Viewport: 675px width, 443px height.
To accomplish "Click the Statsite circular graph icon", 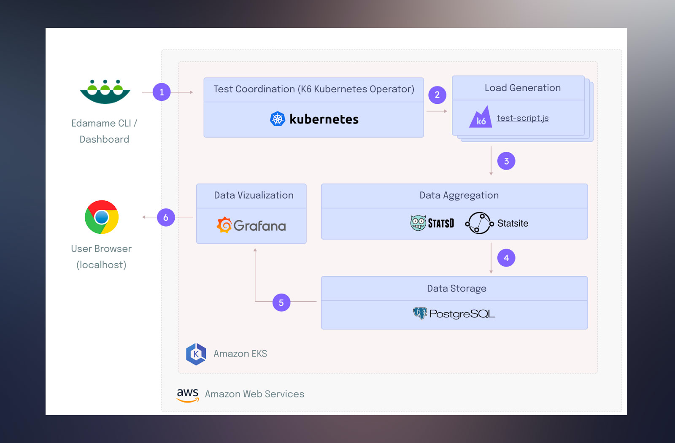I will click(479, 223).
